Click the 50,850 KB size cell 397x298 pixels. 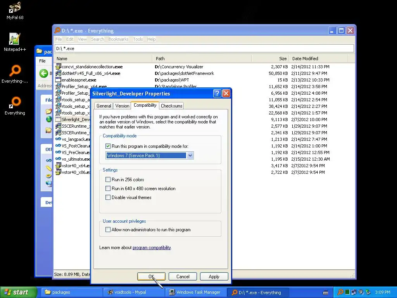tap(278, 73)
